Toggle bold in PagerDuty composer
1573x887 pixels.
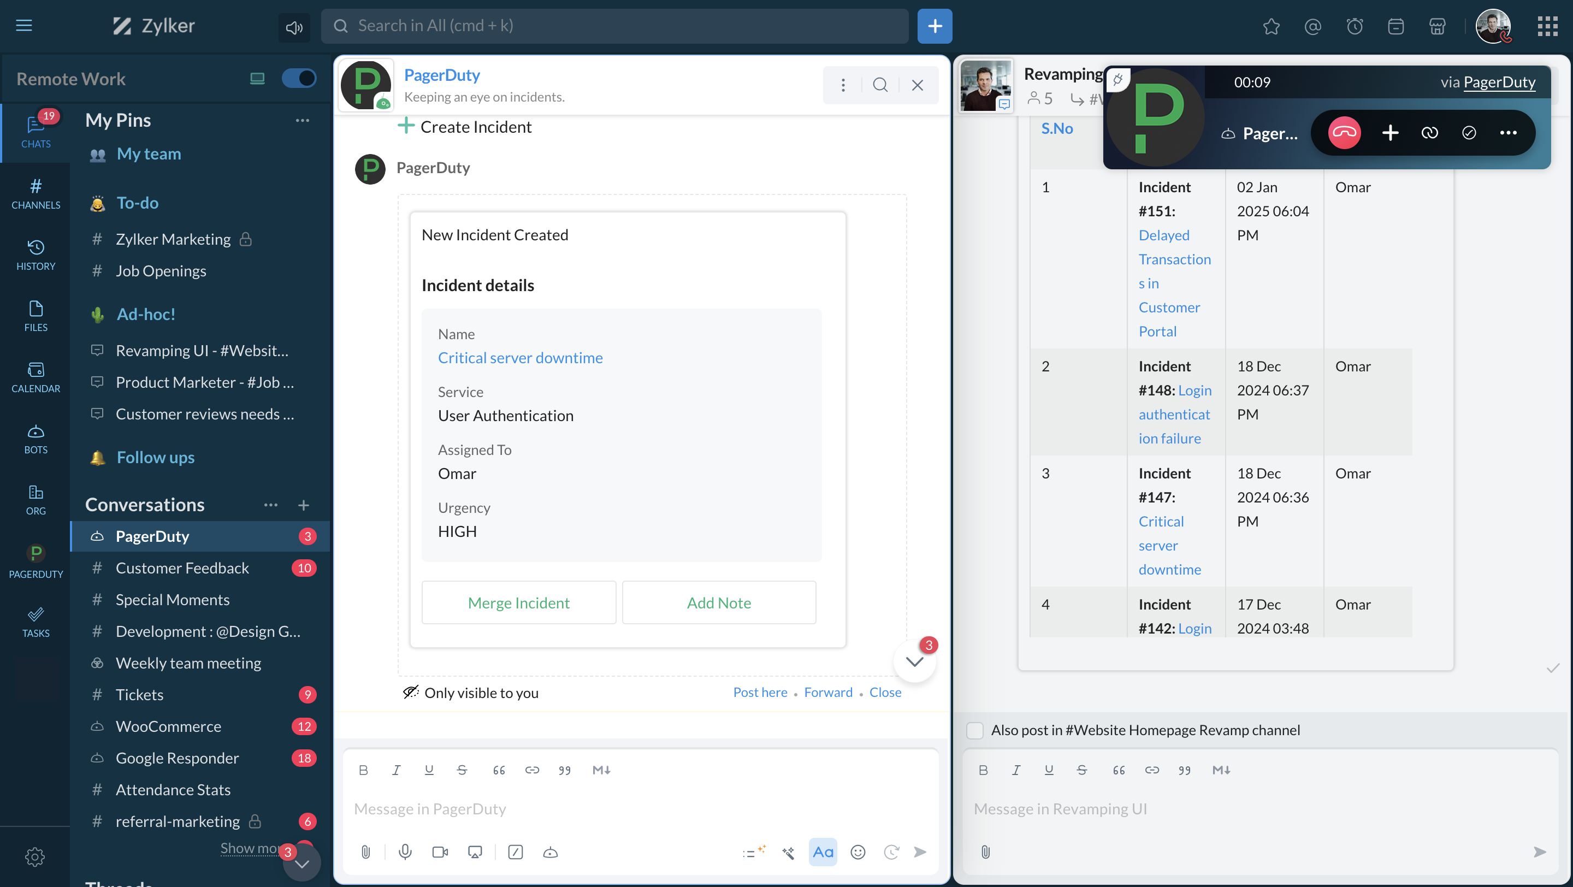tap(363, 770)
